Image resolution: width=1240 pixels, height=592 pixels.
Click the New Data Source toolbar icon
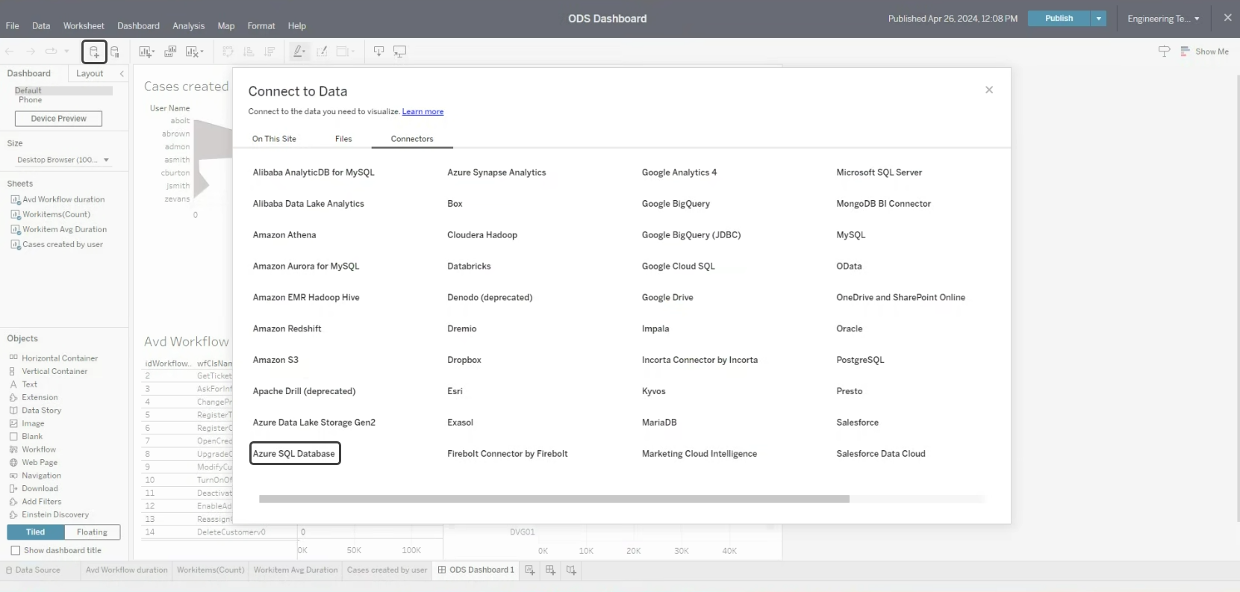(94, 52)
